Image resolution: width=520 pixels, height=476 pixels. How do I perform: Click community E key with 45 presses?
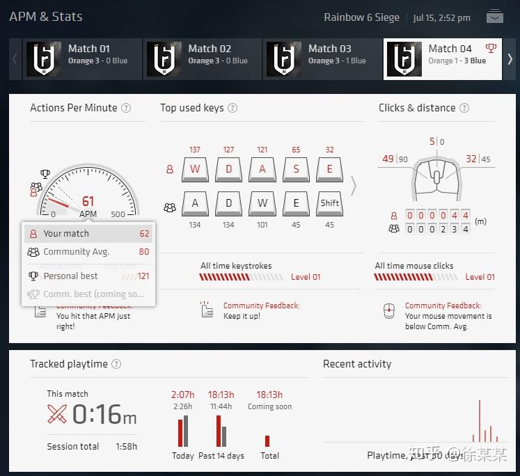coord(296,203)
